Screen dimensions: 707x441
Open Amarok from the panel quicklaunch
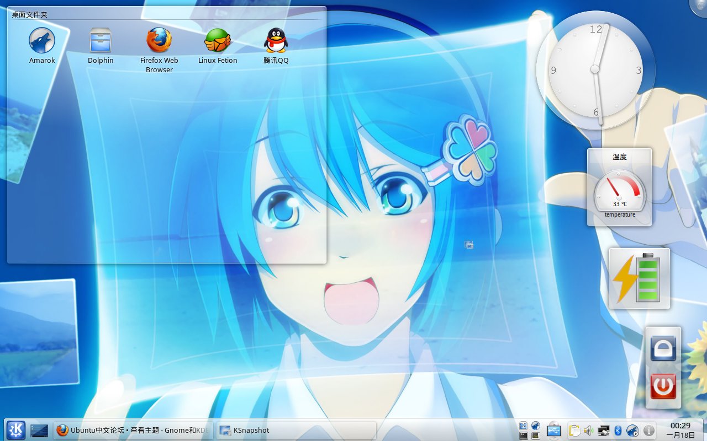coord(535,426)
